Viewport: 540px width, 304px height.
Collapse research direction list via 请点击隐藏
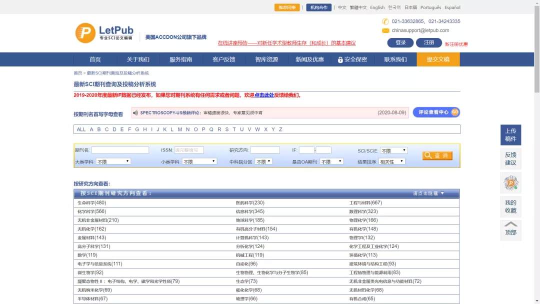(x=429, y=193)
